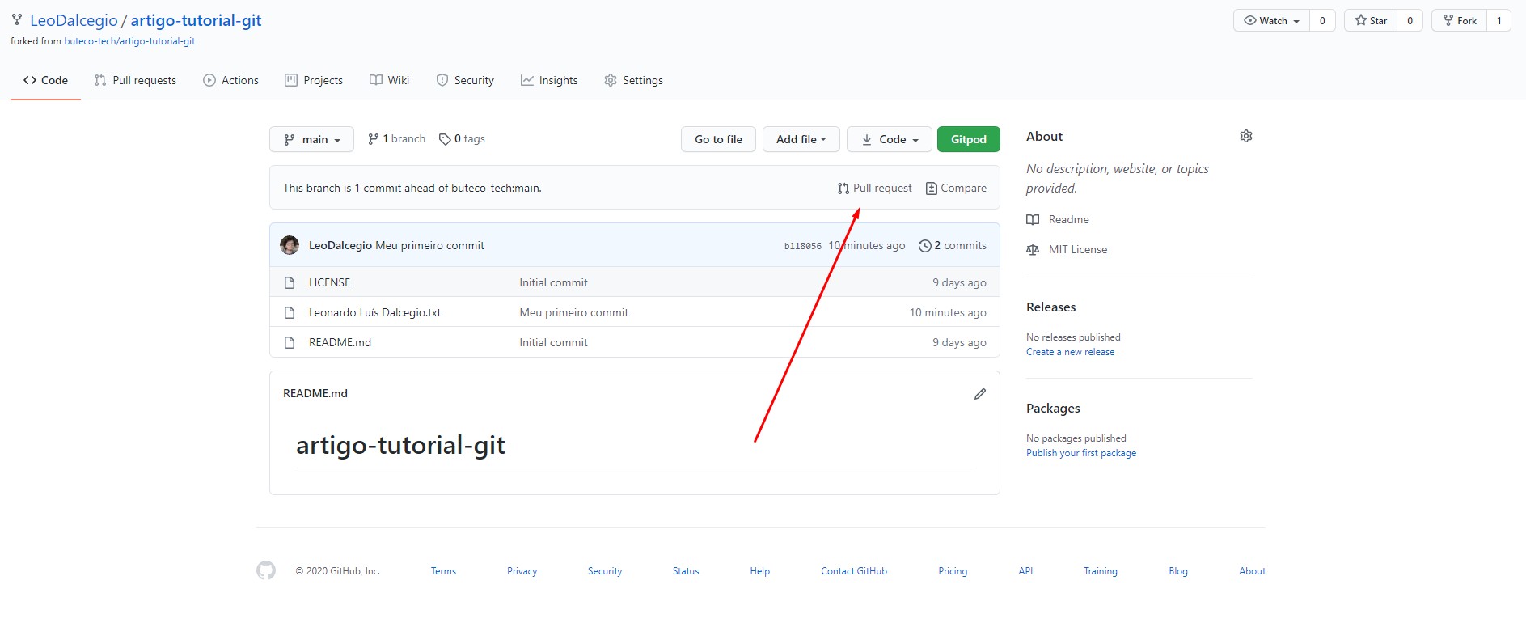The image size is (1526, 627).
Task: Click the pencil icon to edit README.md
Action: click(x=980, y=394)
